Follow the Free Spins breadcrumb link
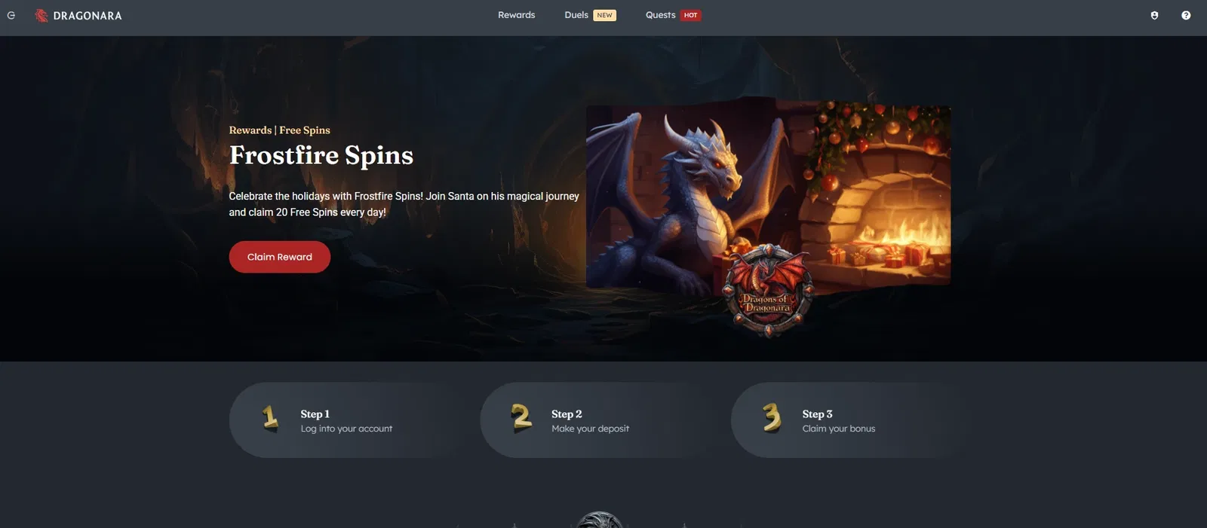The height and width of the screenshot is (528, 1207). click(305, 130)
